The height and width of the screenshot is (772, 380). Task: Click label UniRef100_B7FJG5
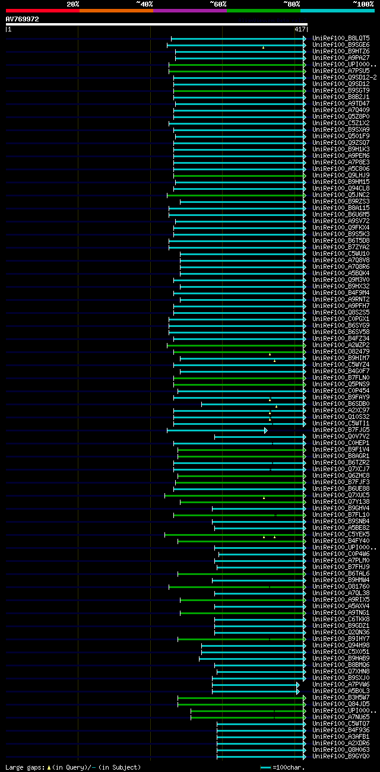tap(341, 430)
